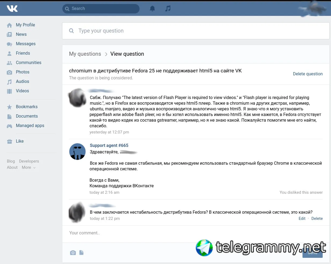
Task: Click the Like briefcase icon
Action: click(x=9, y=141)
